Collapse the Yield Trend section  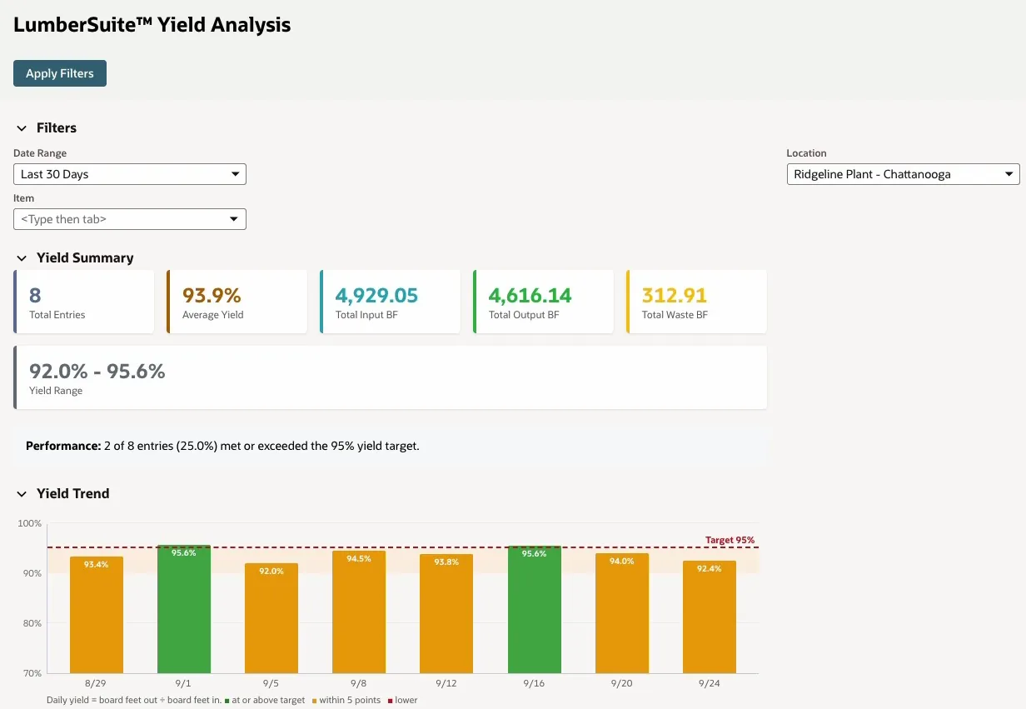point(22,494)
